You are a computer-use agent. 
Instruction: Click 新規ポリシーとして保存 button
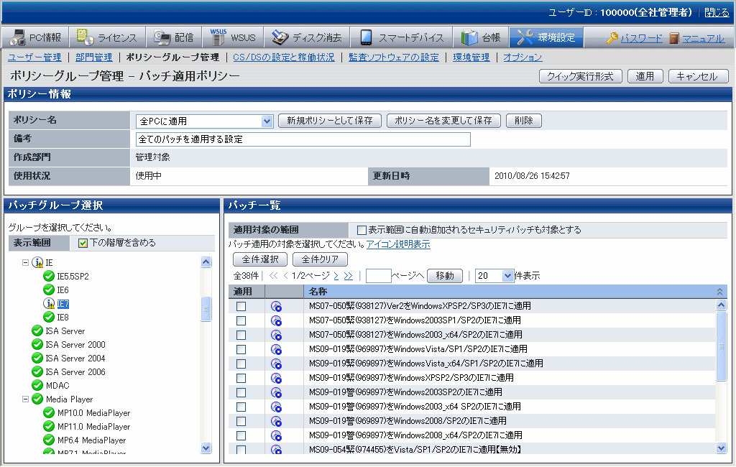329,121
